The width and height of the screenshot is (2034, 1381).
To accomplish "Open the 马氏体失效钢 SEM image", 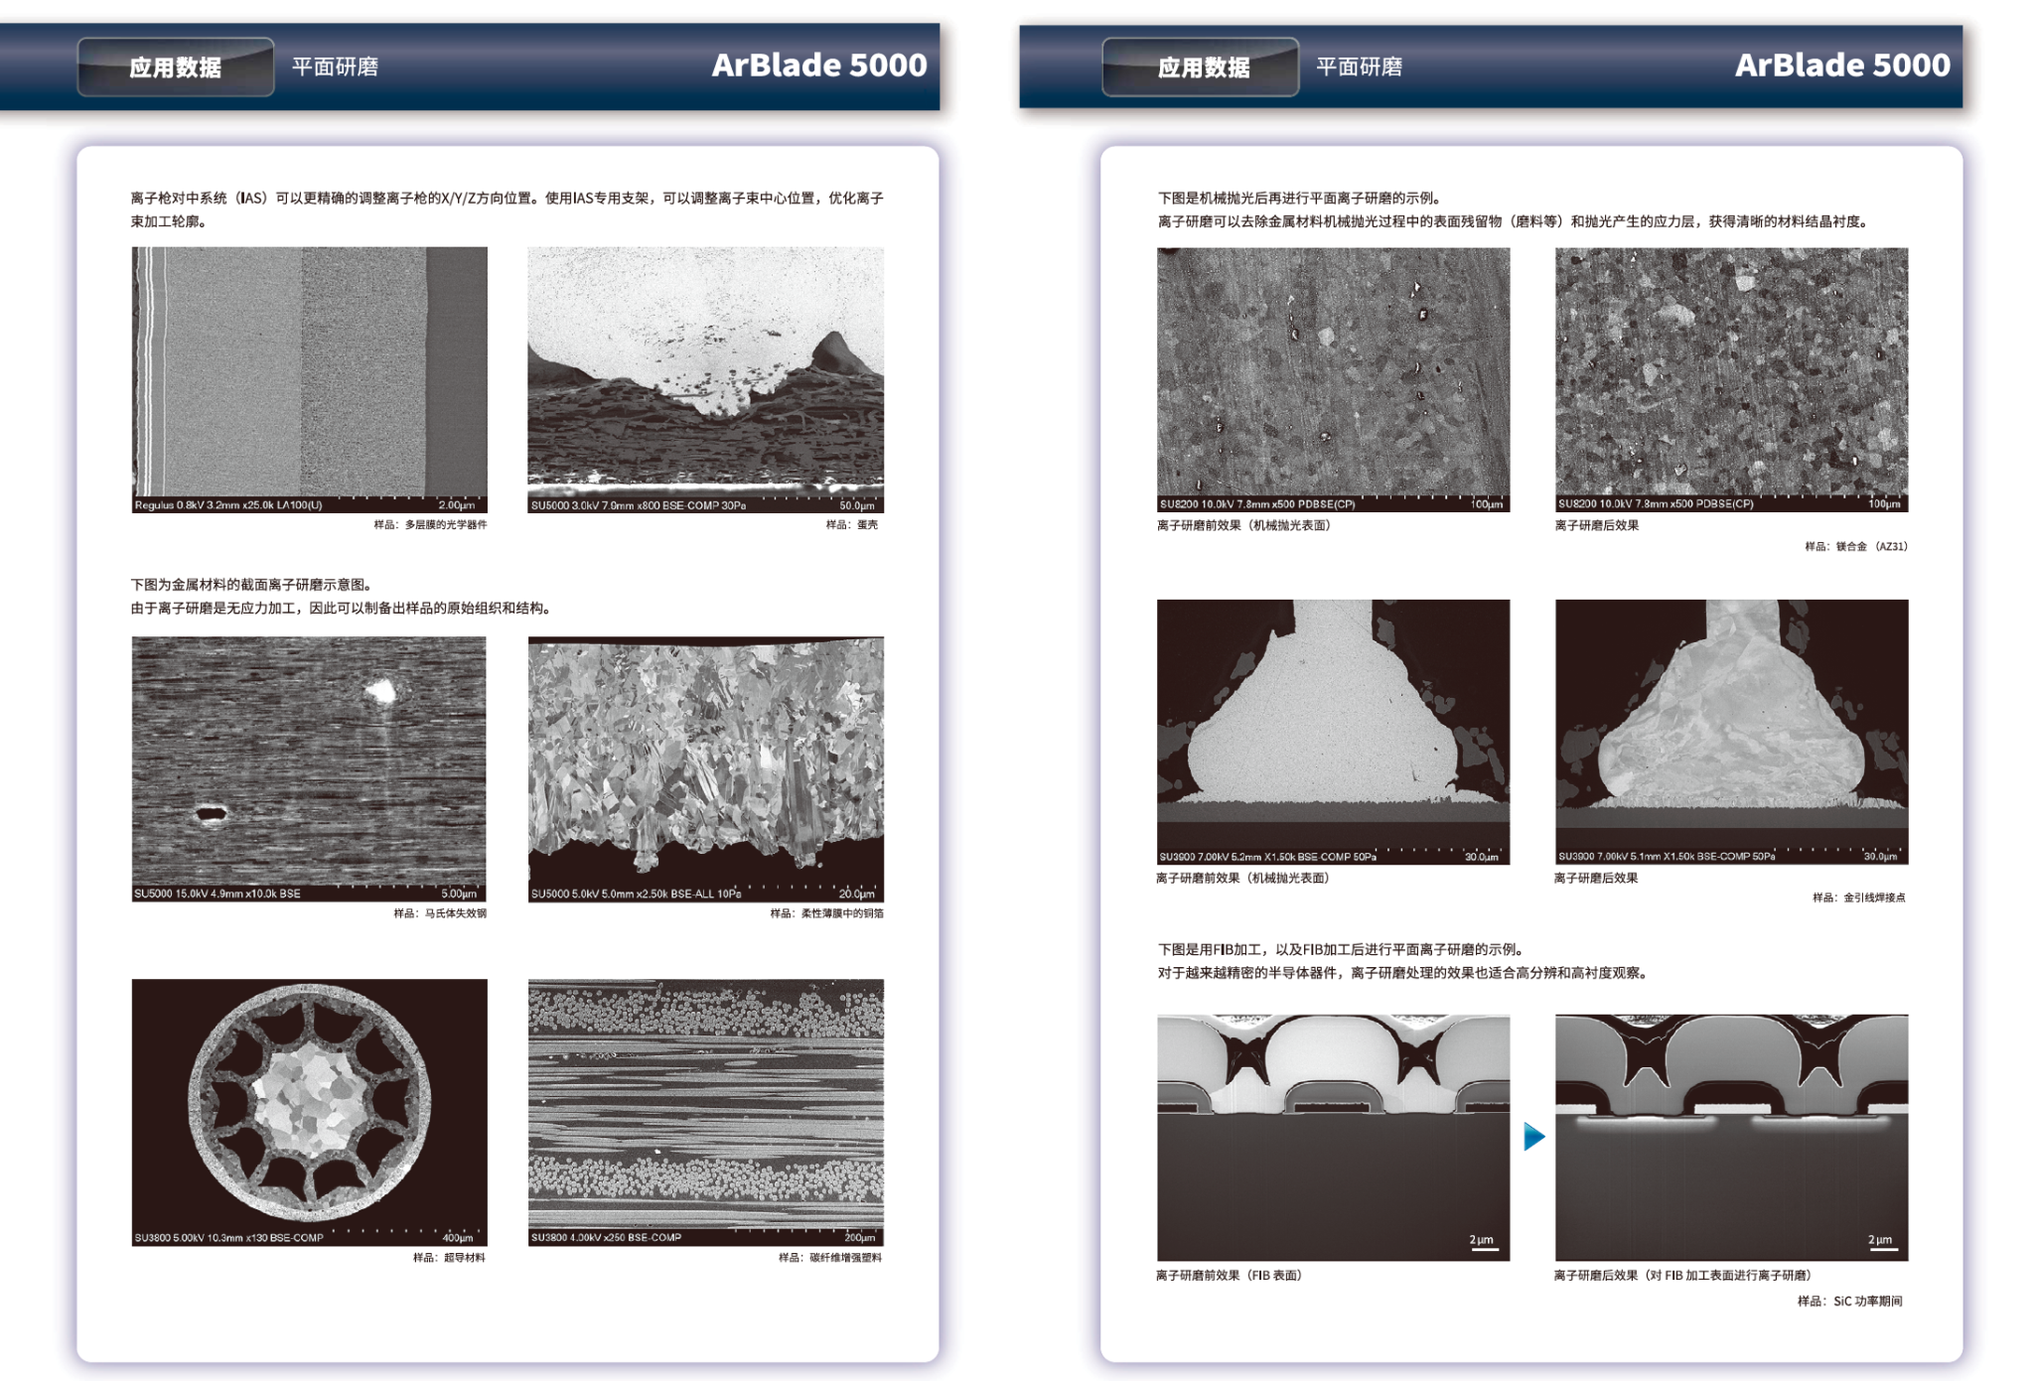I will [309, 768].
